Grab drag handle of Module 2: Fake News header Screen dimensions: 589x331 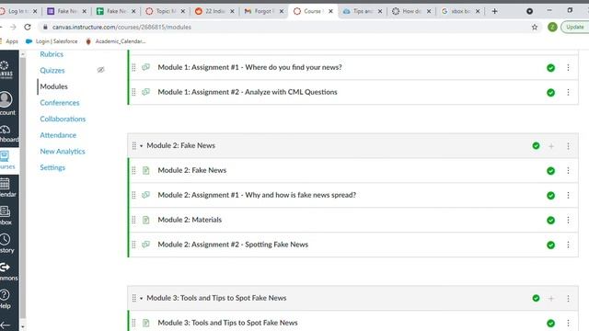tap(134, 145)
